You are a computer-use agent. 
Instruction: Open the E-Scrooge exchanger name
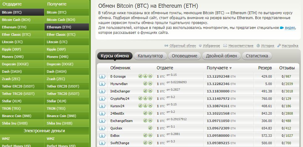(x=118, y=76)
